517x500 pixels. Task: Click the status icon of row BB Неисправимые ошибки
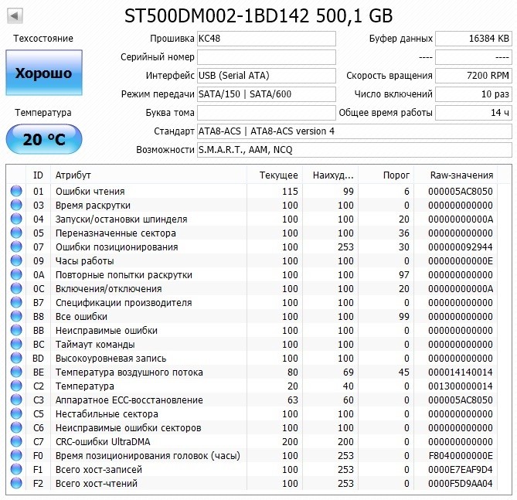pos(16,330)
